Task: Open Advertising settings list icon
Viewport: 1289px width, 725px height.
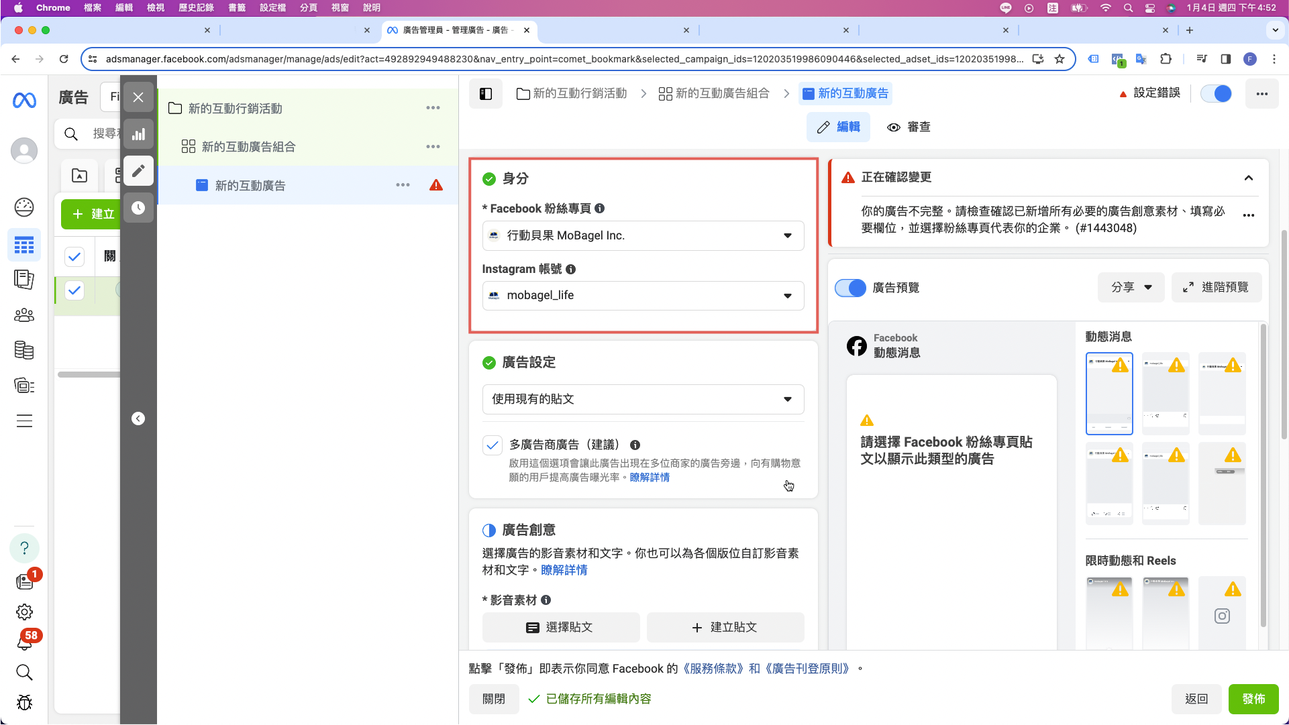Action: click(x=24, y=386)
